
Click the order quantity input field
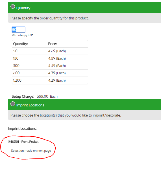18,30
